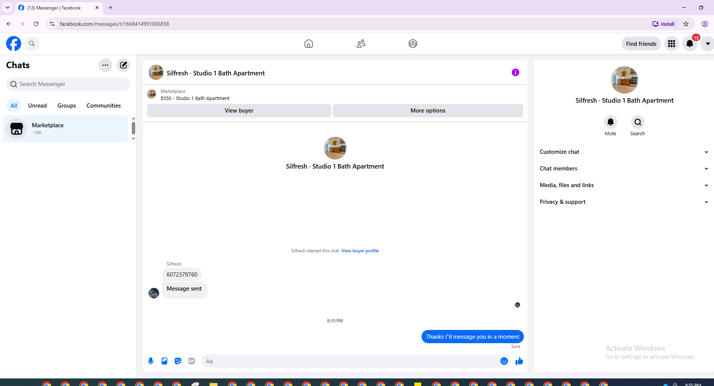Open Chrome tab search dropdown

tap(8, 8)
